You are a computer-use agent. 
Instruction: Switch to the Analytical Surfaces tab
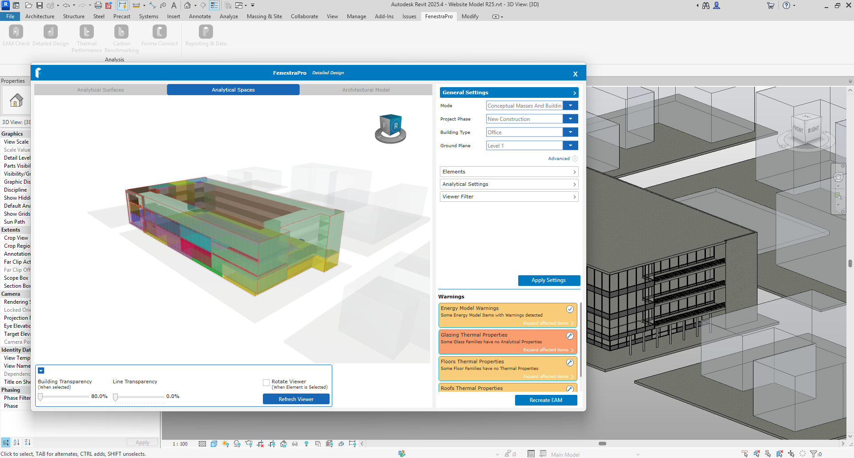[101, 90]
